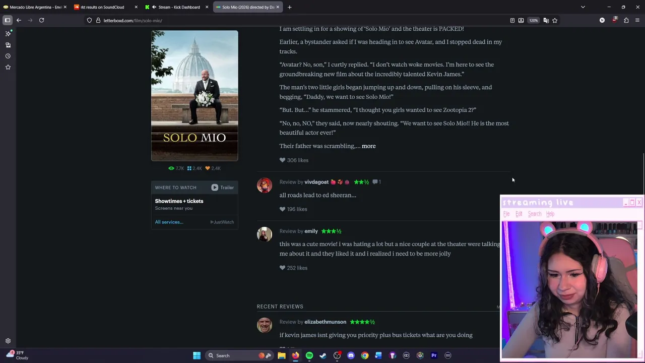
Task: Open Spotify from the taskbar
Action: click(x=309, y=355)
